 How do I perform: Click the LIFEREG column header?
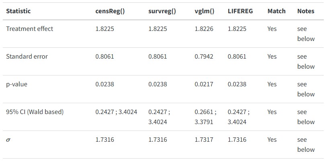pyautogui.click(x=240, y=11)
